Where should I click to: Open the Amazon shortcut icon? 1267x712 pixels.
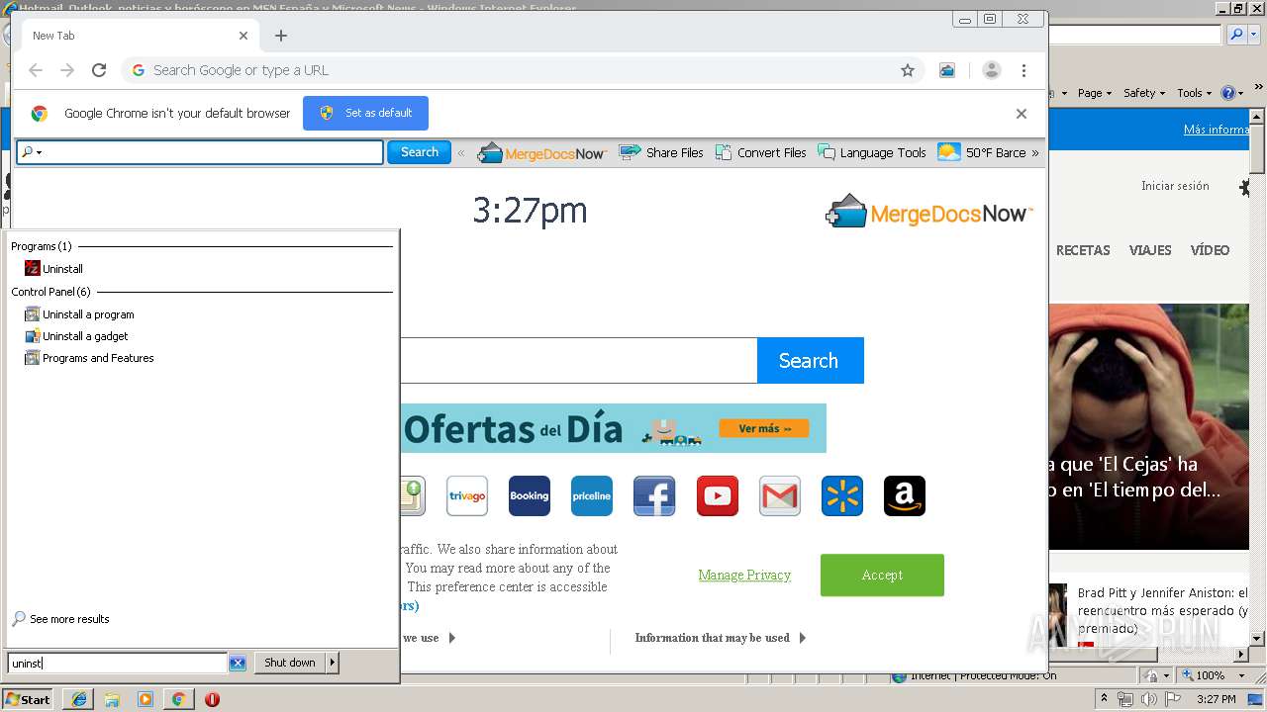pyautogui.click(x=905, y=496)
